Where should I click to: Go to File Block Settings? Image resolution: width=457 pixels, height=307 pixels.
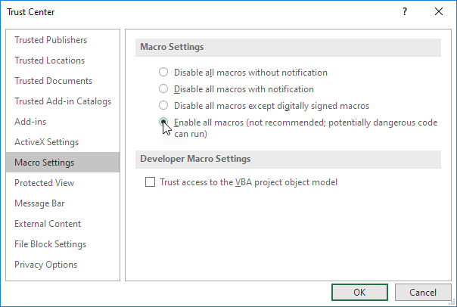(50, 244)
